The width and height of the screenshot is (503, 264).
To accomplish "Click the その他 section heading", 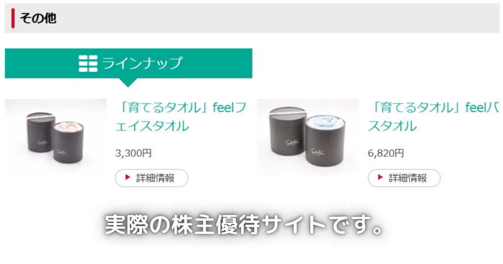I will click(x=38, y=18).
